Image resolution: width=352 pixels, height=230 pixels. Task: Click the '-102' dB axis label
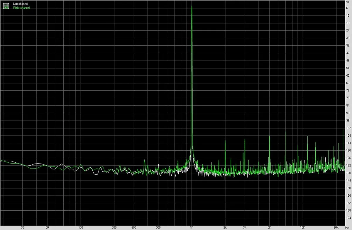point(348,128)
